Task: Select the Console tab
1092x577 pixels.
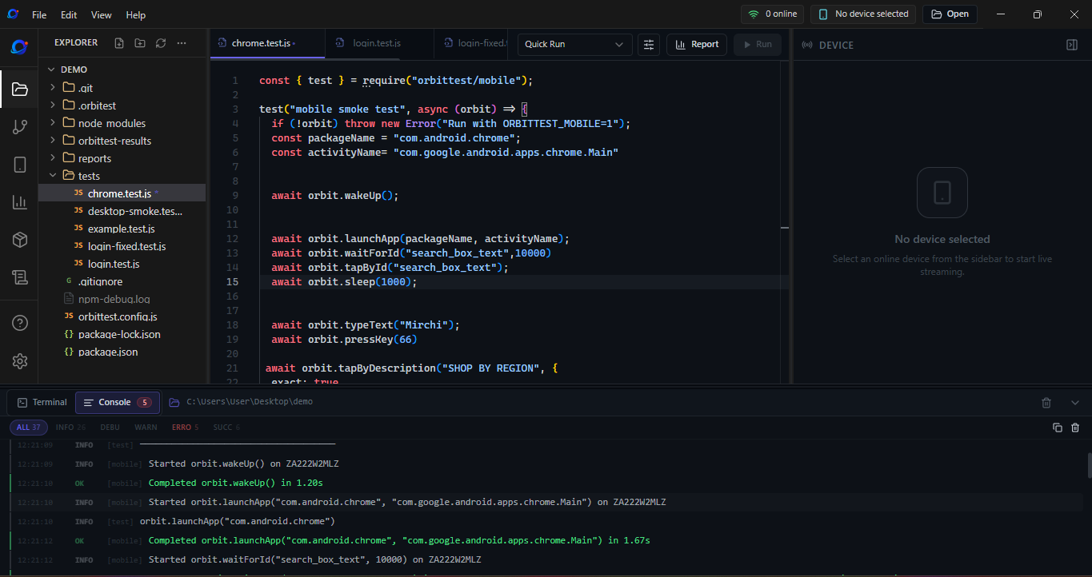Action: pyautogui.click(x=117, y=403)
